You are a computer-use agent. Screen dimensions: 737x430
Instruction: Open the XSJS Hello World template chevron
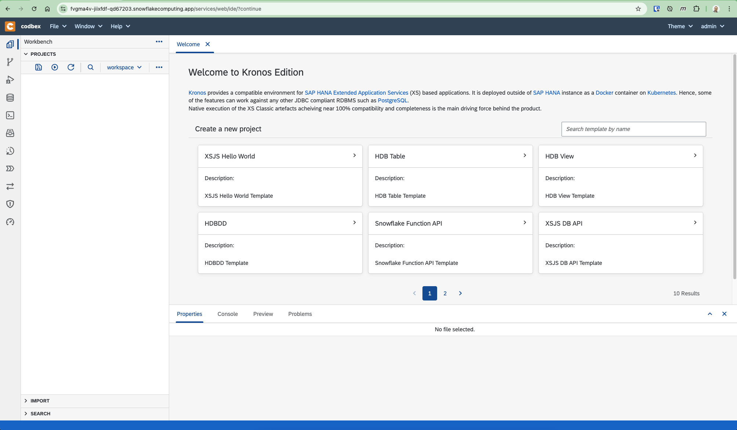(355, 156)
